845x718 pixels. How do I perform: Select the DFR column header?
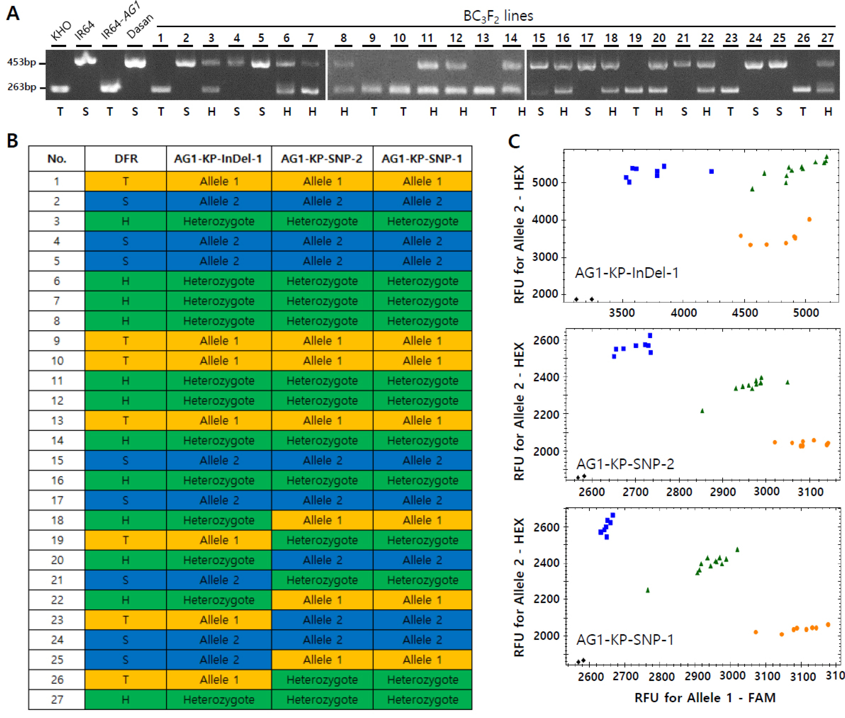tap(126, 159)
